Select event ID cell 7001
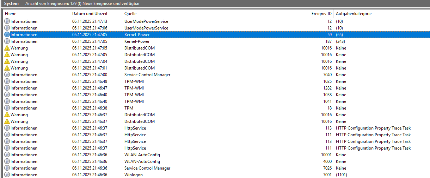The image size is (430, 178). point(327,175)
